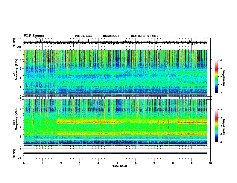Click time axis tick label "5"

pyautogui.click(x=117, y=163)
